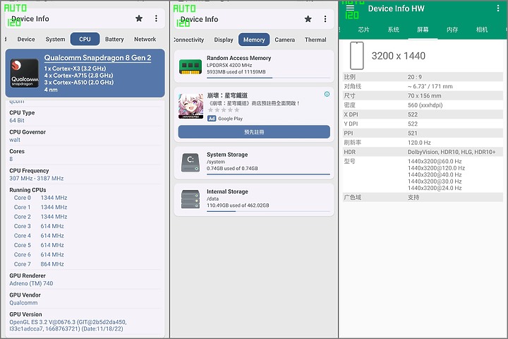Tap the PPI 521 row
Image resolution: width=508 pixels, height=339 pixels.
click(423, 133)
